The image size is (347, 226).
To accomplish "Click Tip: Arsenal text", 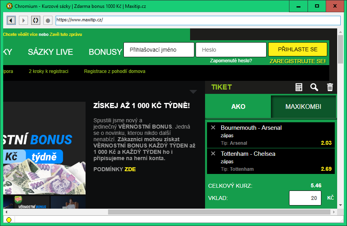I will pyautogui.click(x=234, y=143).
